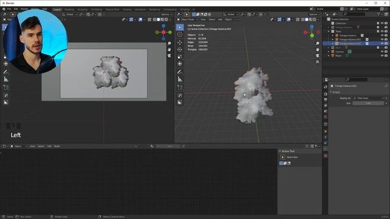Toggle eye visibility for Camera in outliner
The width and height of the screenshot is (390, 219).
pos(382,52)
